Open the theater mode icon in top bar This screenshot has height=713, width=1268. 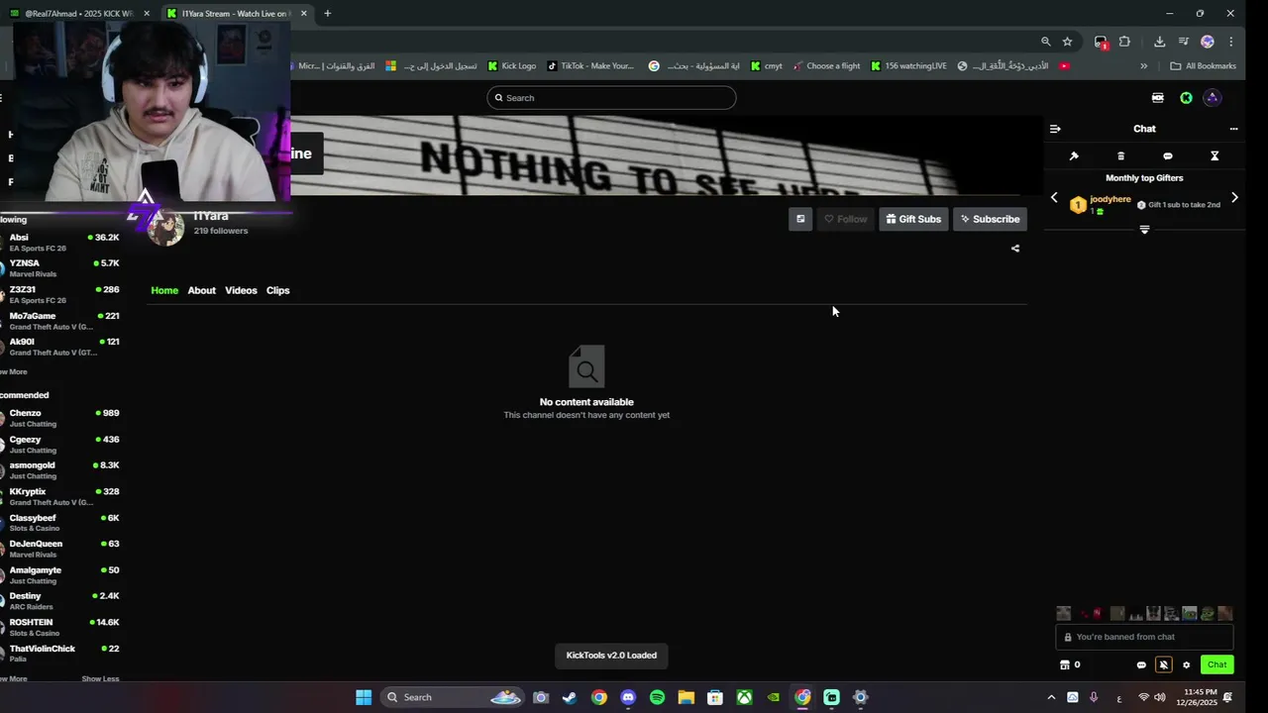click(x=1157, y=98)
